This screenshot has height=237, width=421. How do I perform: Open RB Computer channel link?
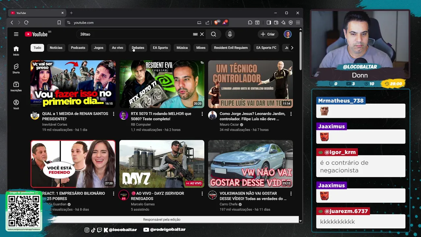141,124
